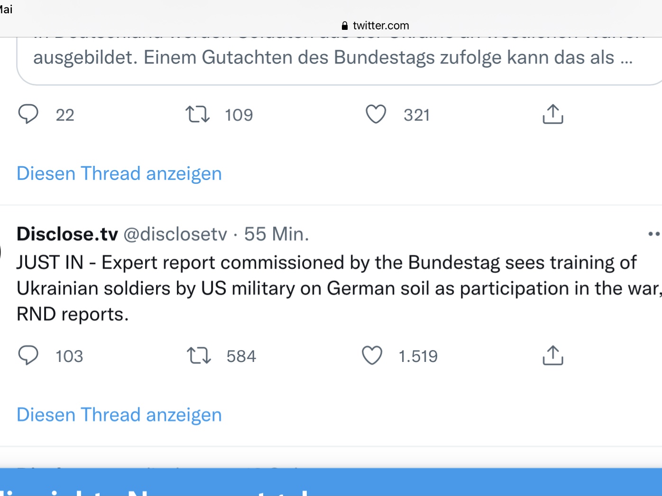Screen dimensions: 662x496
Task: Open more options for Disclose.tv tweet
Action: click(x=653, y=234)
